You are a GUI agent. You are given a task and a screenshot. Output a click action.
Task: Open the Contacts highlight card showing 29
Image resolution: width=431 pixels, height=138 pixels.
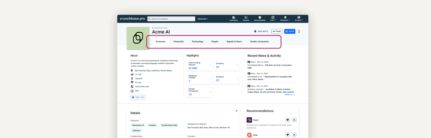pyautogui.click(x=227, y=65)
